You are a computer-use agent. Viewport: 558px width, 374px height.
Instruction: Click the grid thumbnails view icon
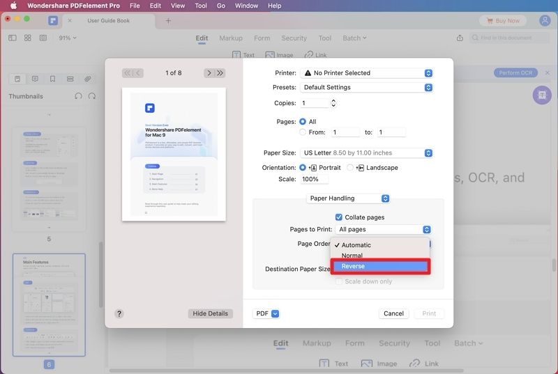point(28,38)
